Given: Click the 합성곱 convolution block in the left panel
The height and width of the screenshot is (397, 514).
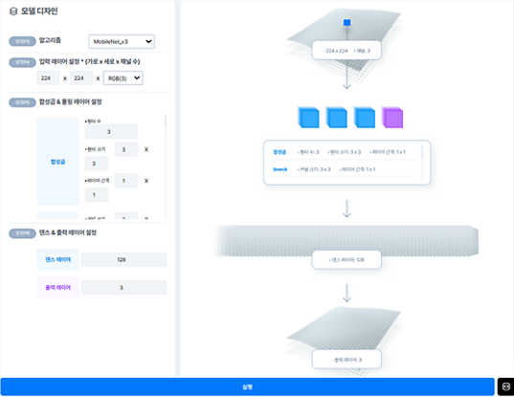Looking at the screenshot, I should tap(57, 162).
